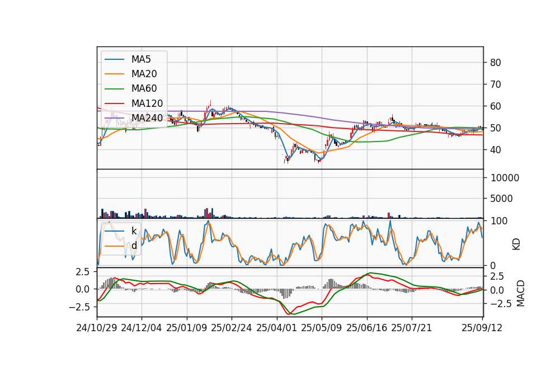Click the MA5 legend label

click(x=141, y=59)
